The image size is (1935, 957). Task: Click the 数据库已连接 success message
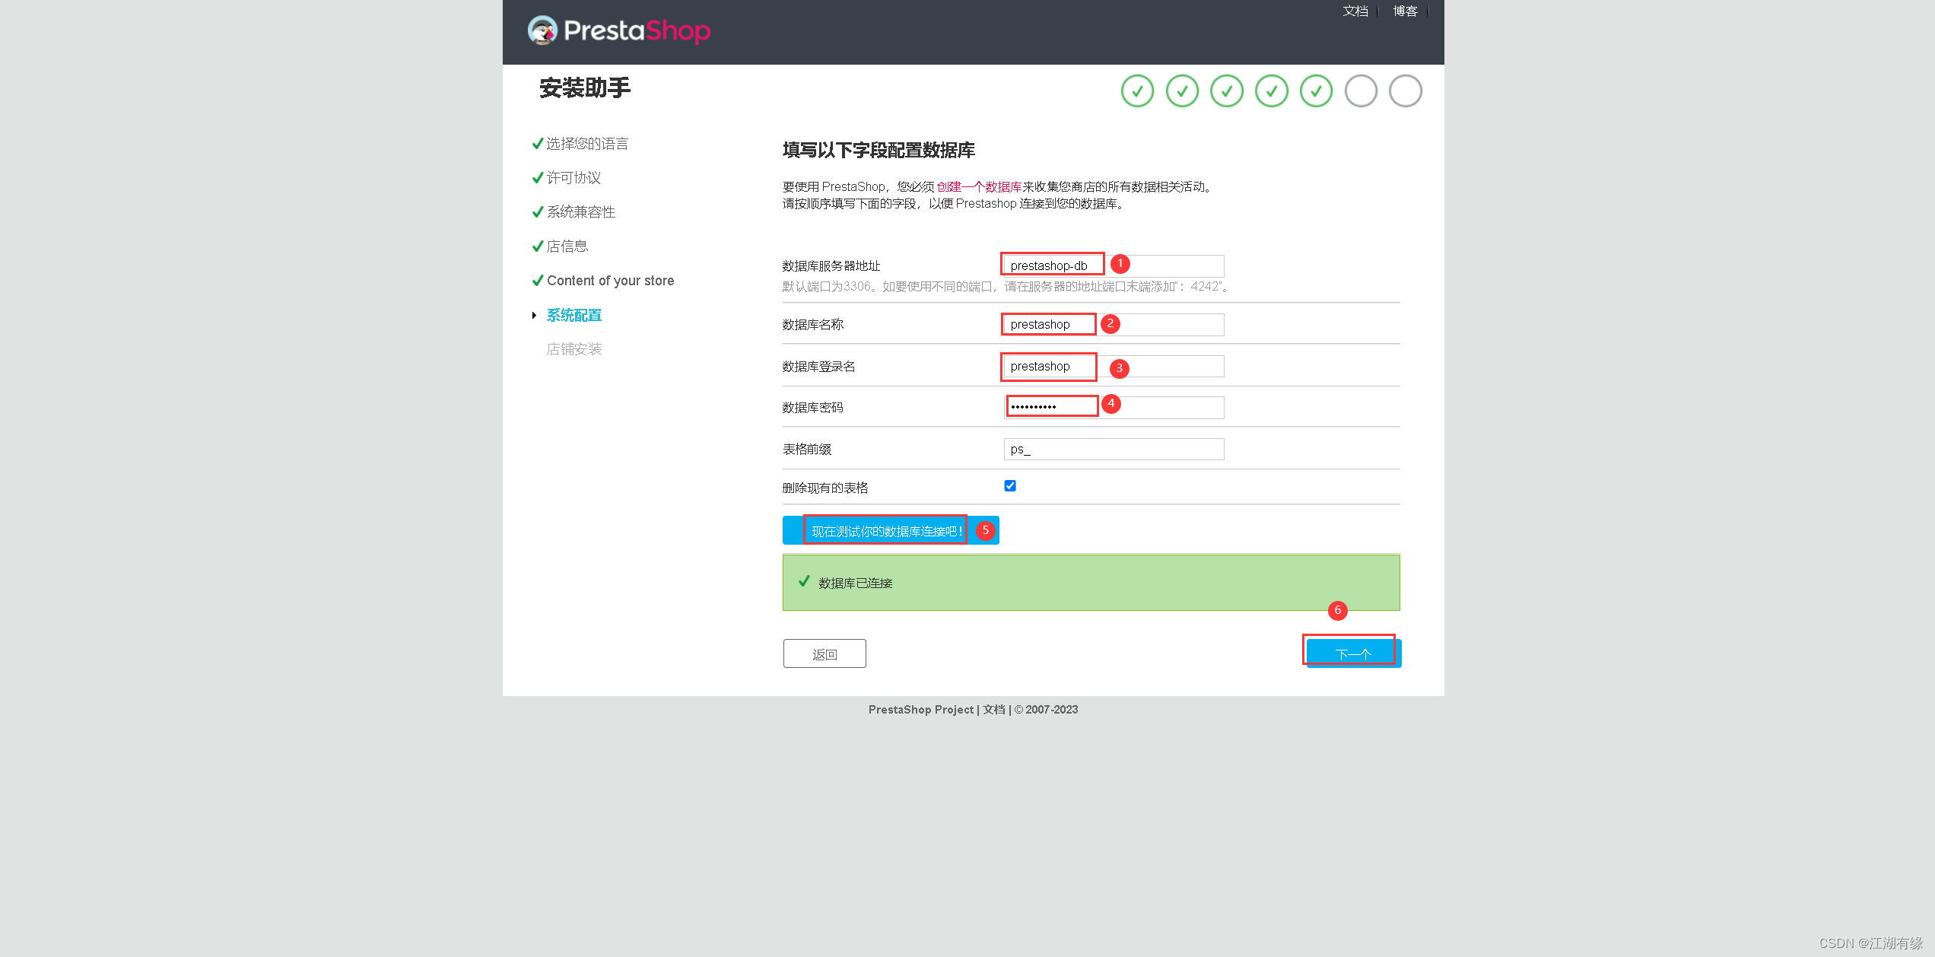(x=1091, y=583)
